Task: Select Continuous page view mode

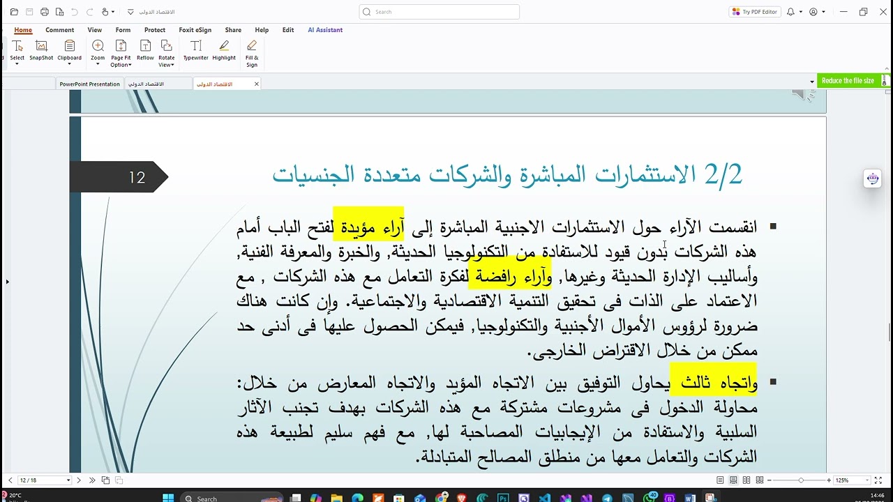Action: [733, 480]
